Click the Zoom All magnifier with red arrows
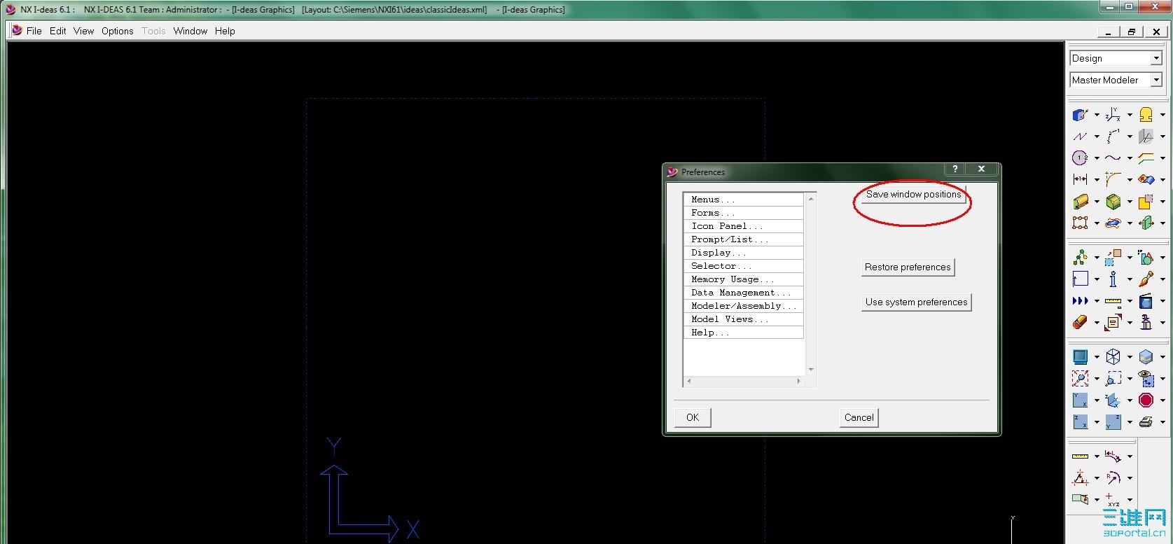Screen dimensions: 1173x544 click(x=1081, y=379)
